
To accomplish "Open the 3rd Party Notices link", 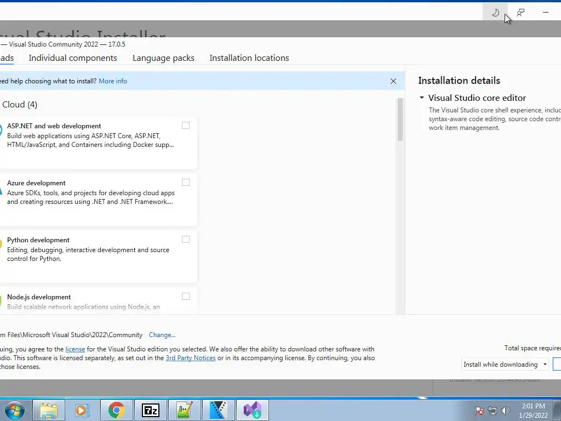I will (x=190, y=358).
